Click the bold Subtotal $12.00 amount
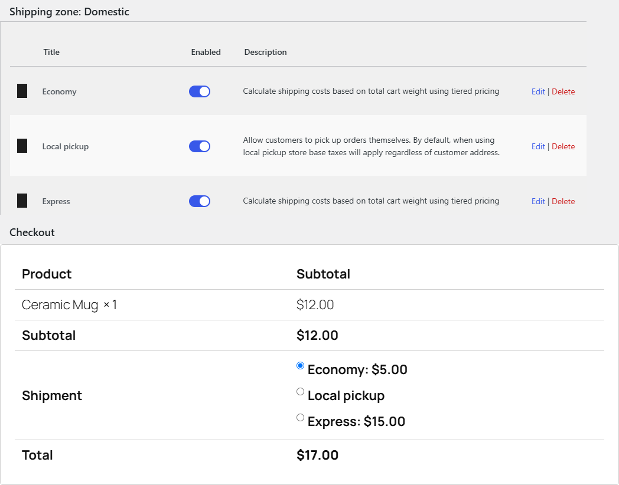This screenshot has width=619, height=485. pyautogui.click(x=317, y=335)
